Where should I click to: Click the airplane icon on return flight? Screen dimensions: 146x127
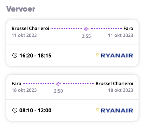[58, 84]
